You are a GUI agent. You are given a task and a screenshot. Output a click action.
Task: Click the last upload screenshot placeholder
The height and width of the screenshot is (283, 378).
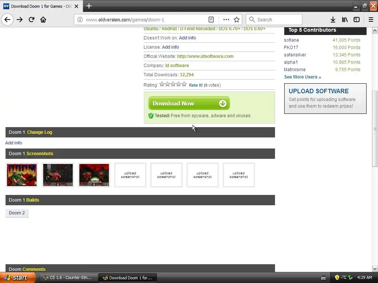click(x=239, y=175)
